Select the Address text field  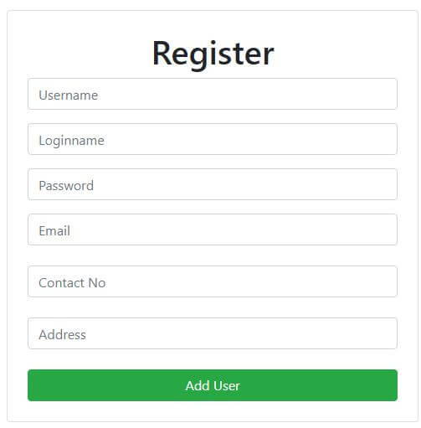click(213, 333)
